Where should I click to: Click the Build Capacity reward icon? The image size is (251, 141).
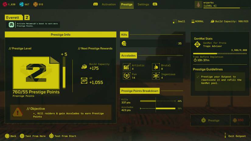[84, 67]
